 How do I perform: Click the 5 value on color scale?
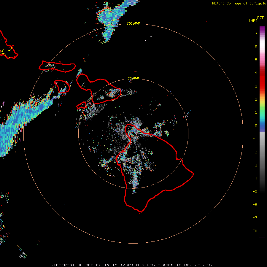[x=256, y=60]
